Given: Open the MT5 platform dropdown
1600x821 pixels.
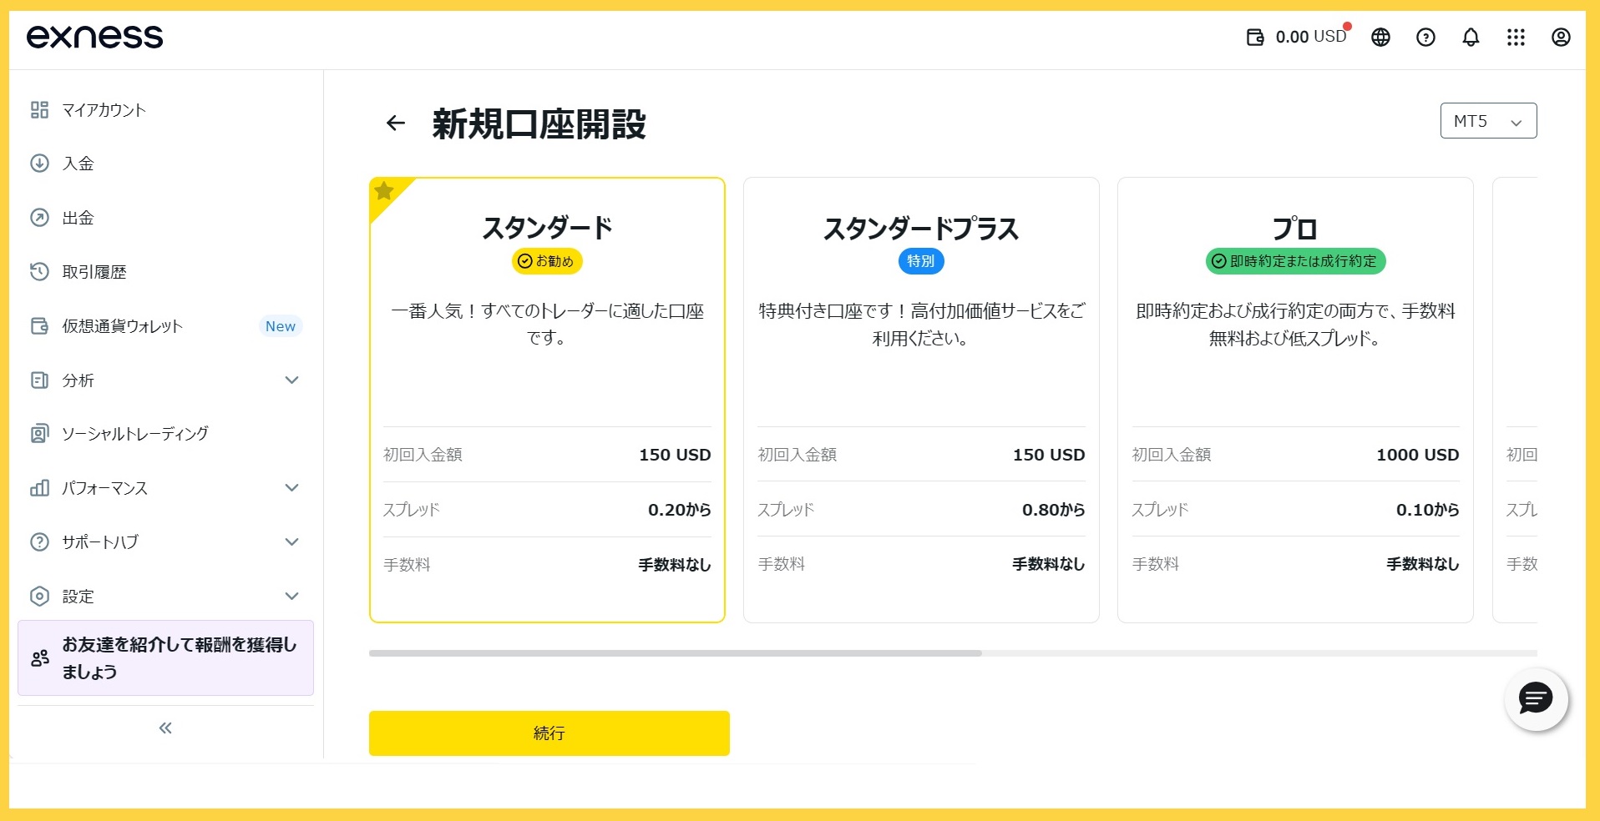Looking at the screenshot, I should tap(1487, 120).
